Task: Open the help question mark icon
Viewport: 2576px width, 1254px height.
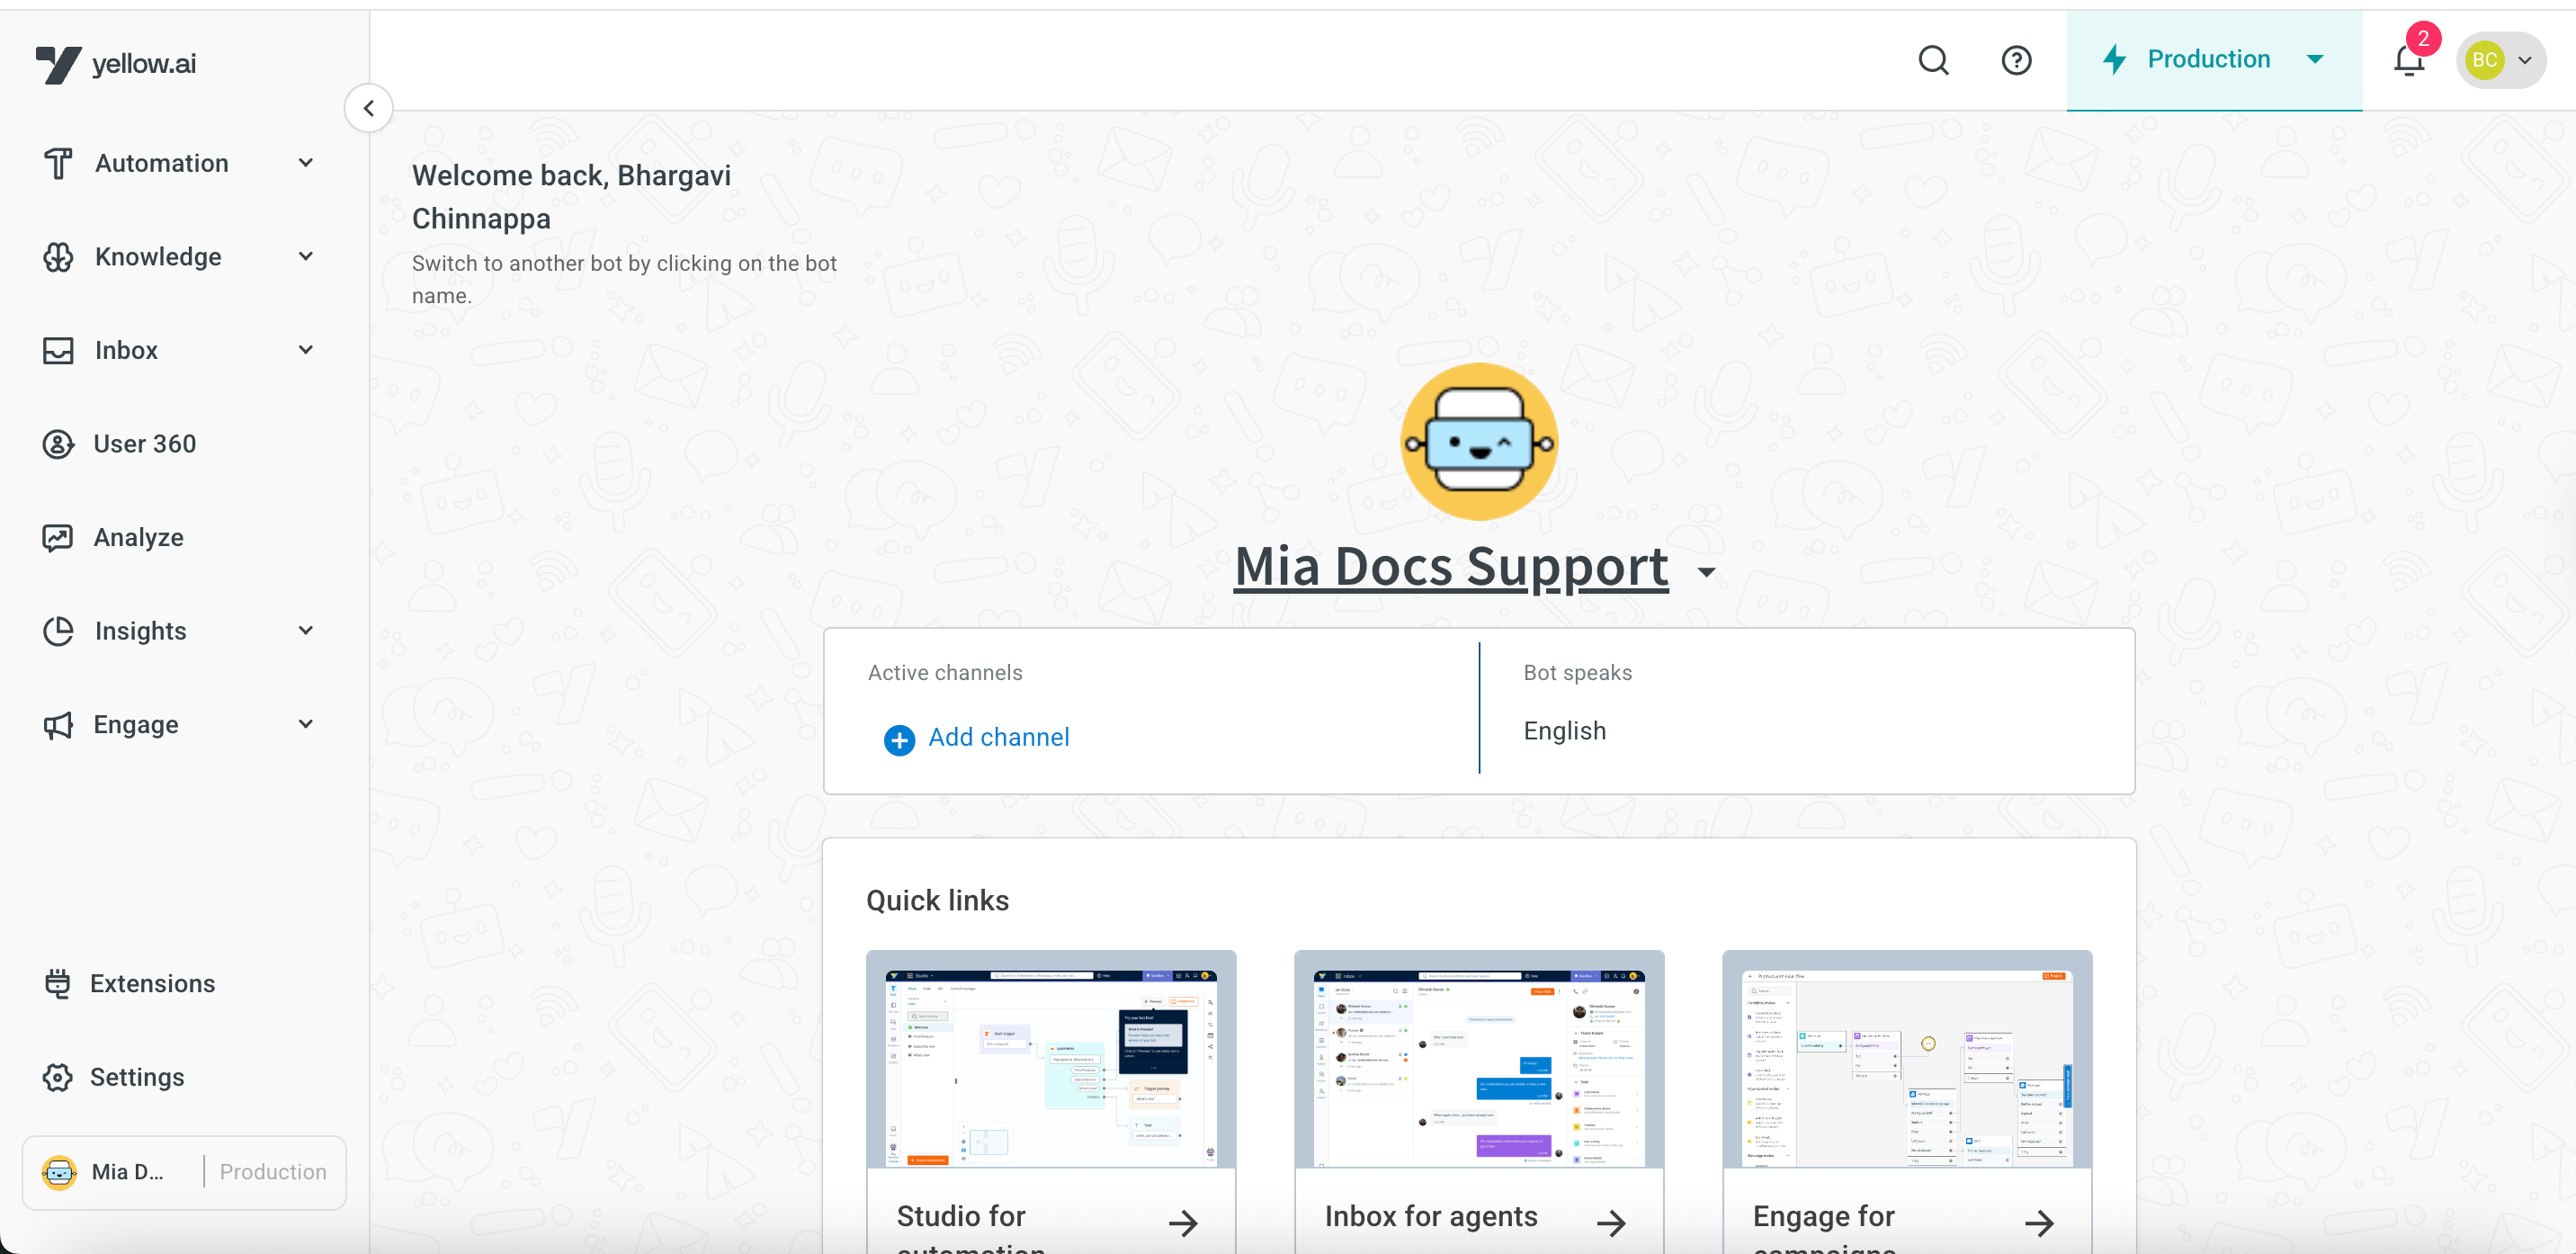Action: (2016, 60)
